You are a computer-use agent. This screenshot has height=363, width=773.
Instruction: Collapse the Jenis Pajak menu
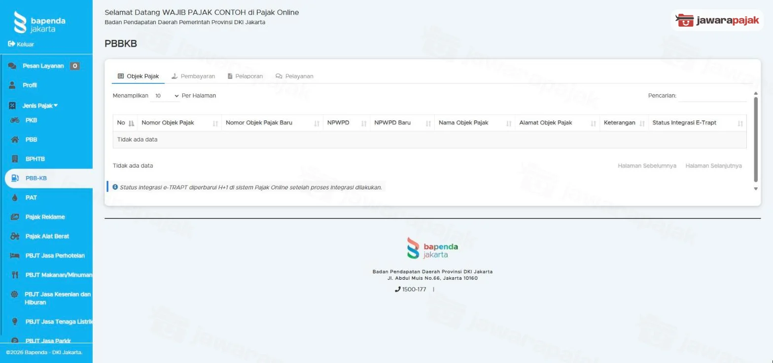(x=40, y=106)
